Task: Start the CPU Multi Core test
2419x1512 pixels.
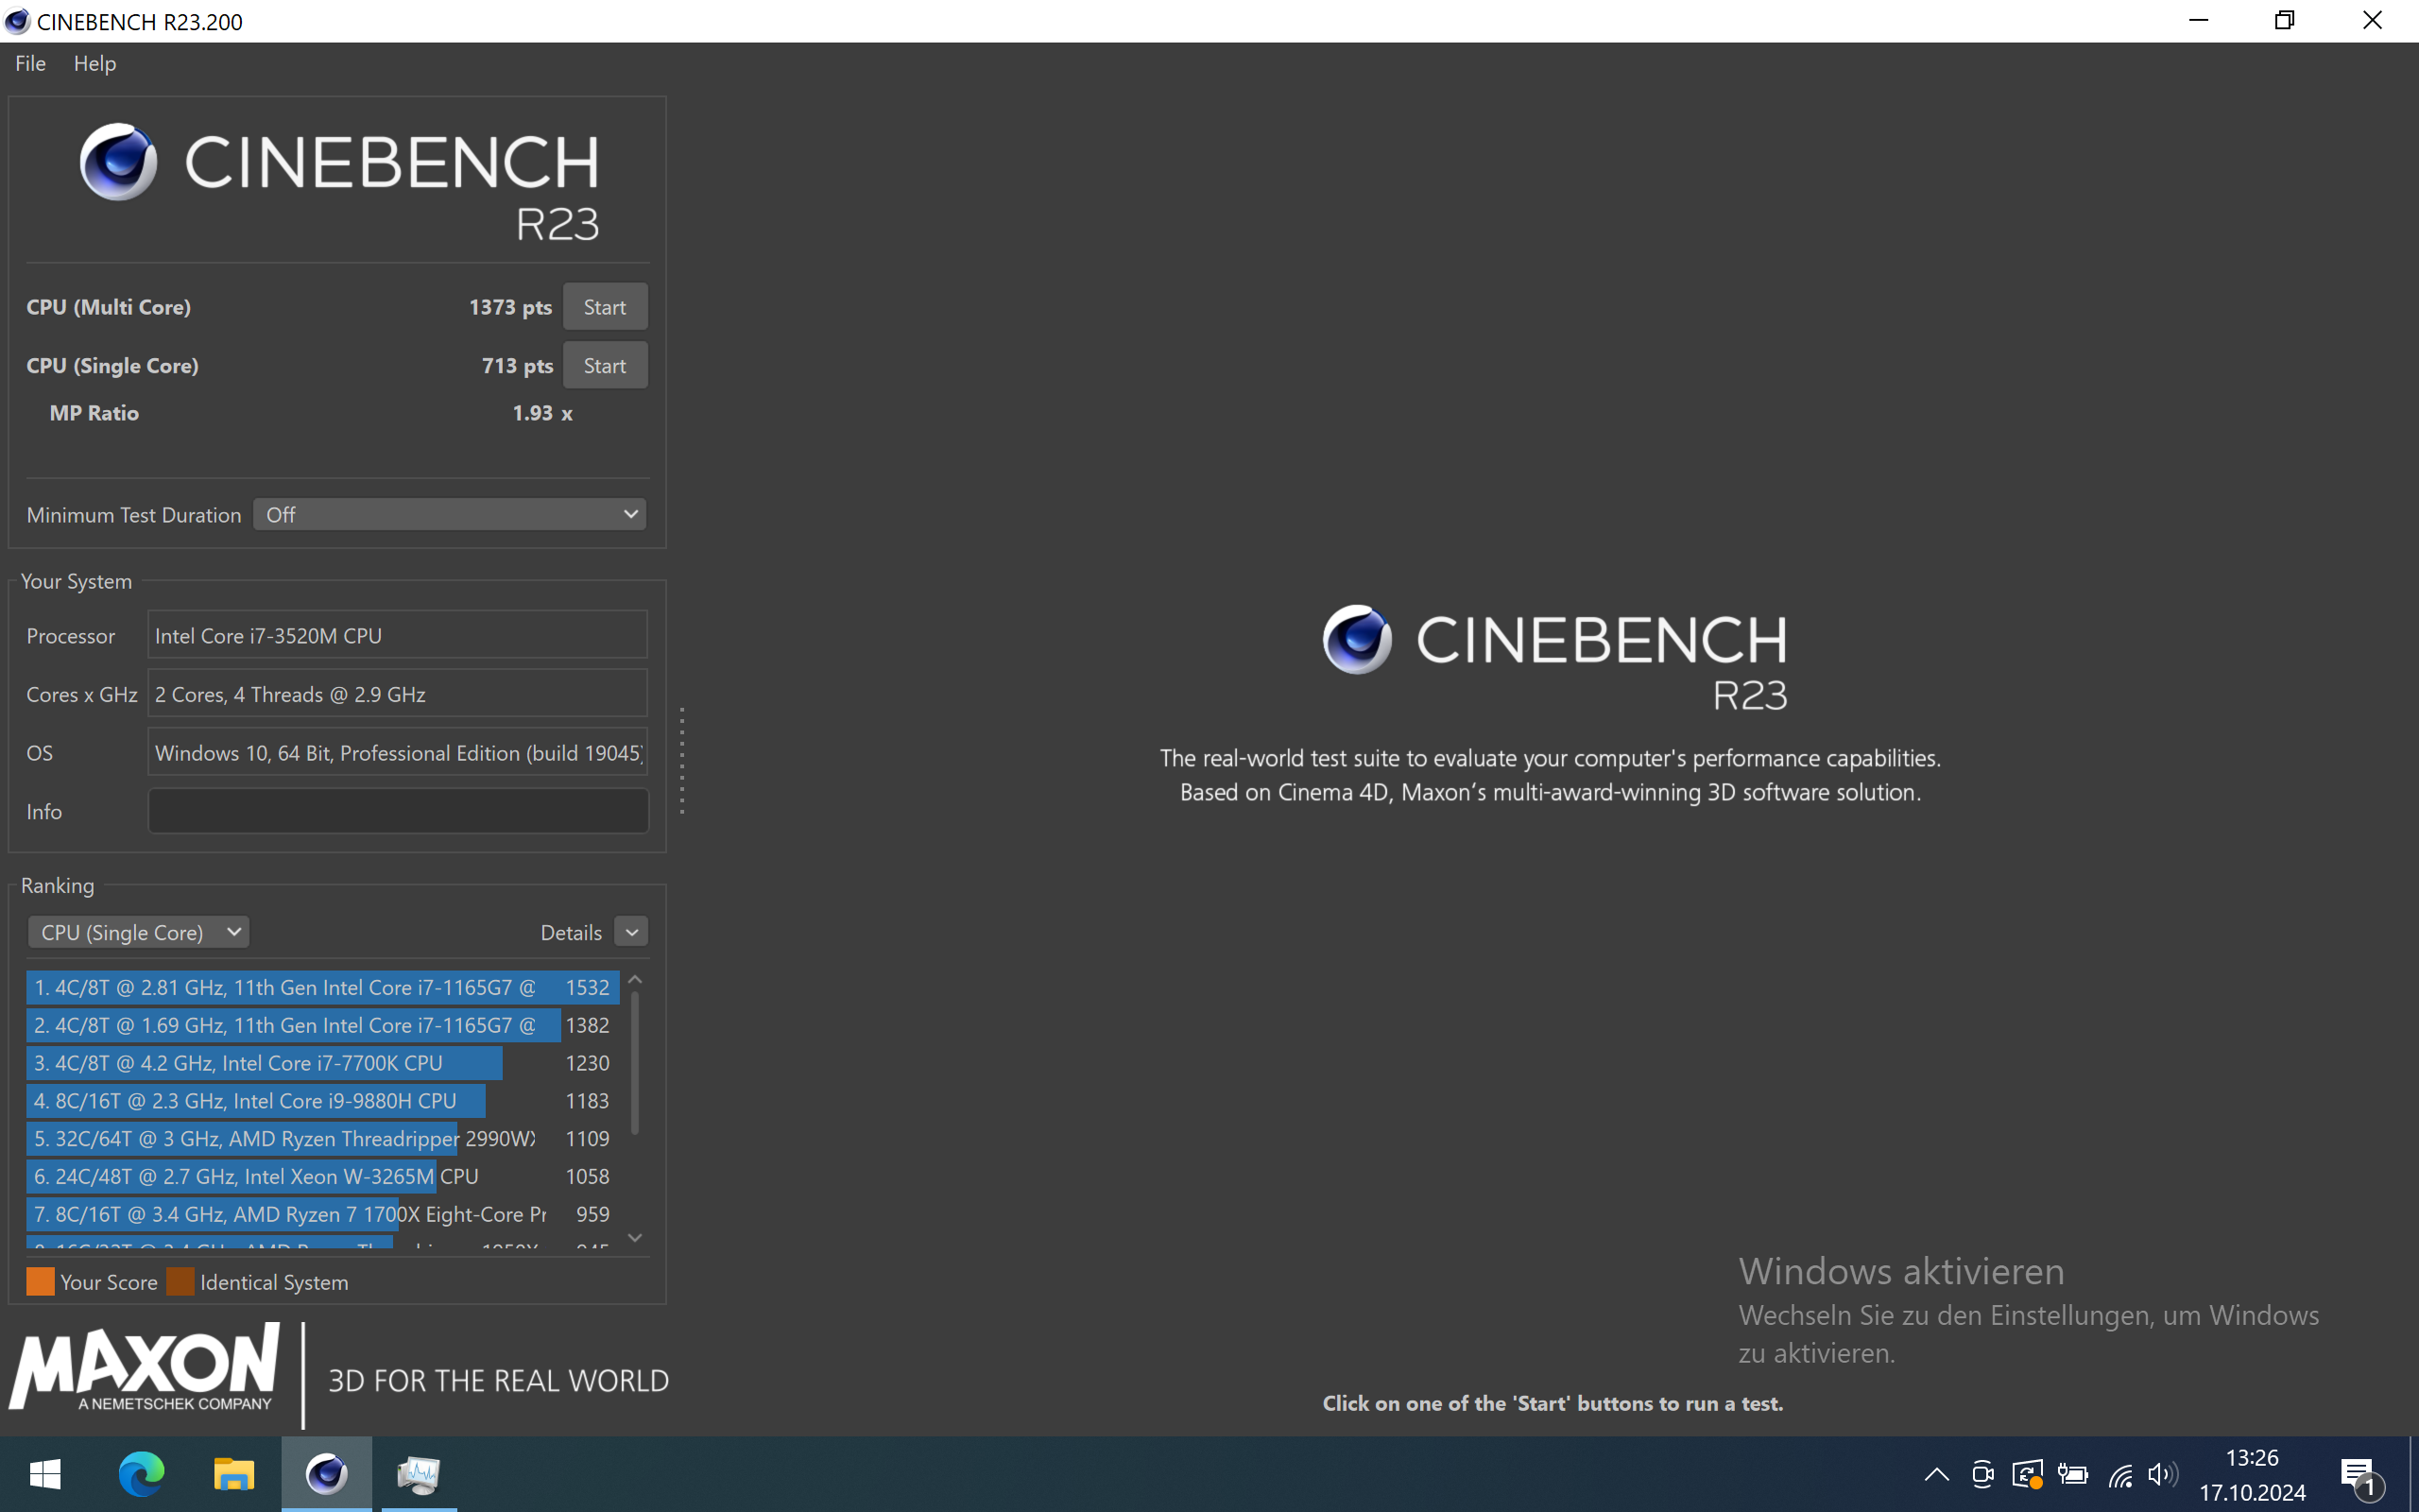Action: (x=605, y=307)
